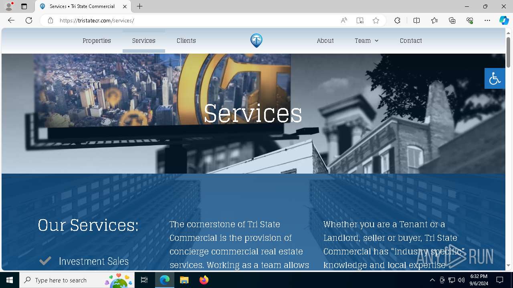Image resolution: width=513 pixels, height=288 pixels.
Task: Open the Contact page
Action: [x=411, y=41]
